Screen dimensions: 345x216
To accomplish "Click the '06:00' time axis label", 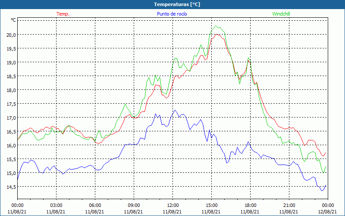I will coord(95,206).
